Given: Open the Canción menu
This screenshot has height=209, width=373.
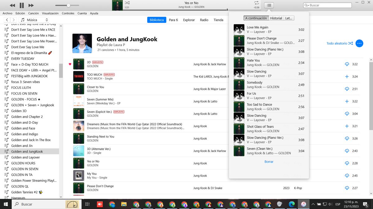Looking at the screenshot, I should point(33,13).
